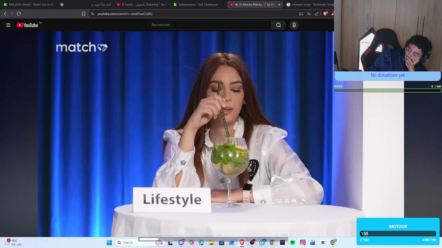Close the Matchy Matchy tab

(279, 4)
